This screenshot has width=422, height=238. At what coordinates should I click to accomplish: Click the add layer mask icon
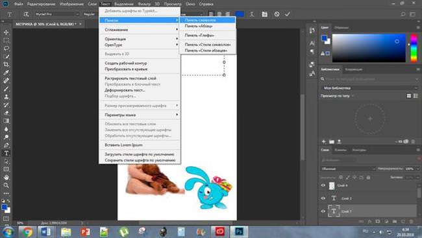[378, 221]
